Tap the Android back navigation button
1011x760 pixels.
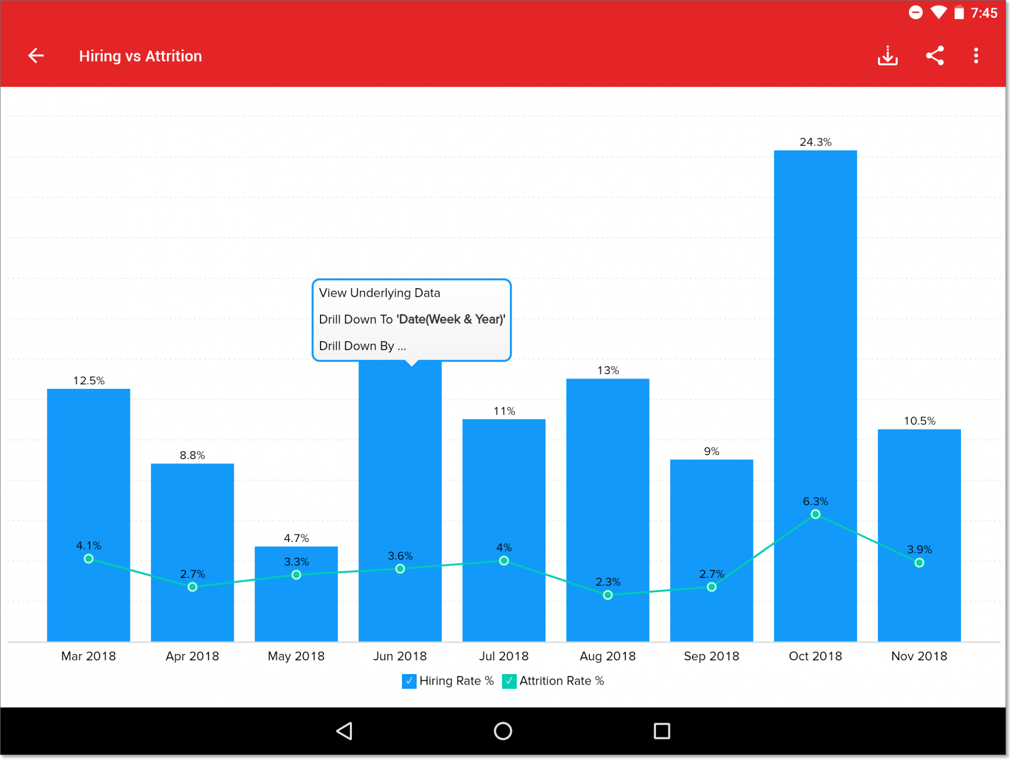[x=345, y=731]
